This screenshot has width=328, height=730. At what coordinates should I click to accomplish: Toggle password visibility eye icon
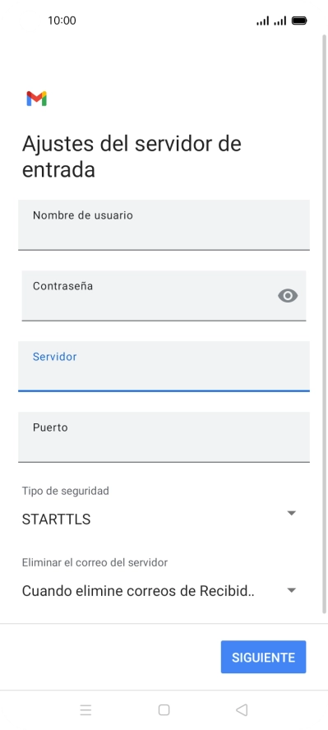(288, 296)
